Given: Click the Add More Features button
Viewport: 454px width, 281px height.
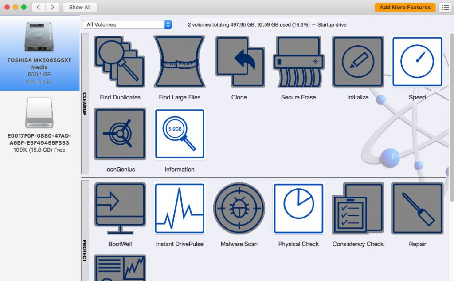Looking at the screenshot, I should click(x=404, y=7).
